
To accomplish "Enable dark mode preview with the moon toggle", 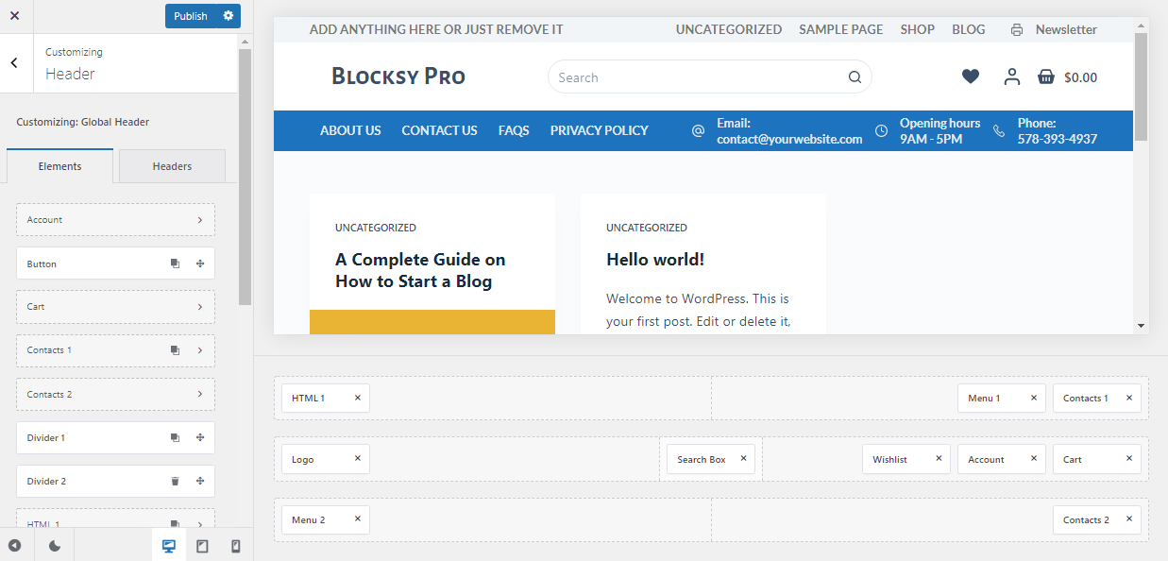I will tap(54, 545).
